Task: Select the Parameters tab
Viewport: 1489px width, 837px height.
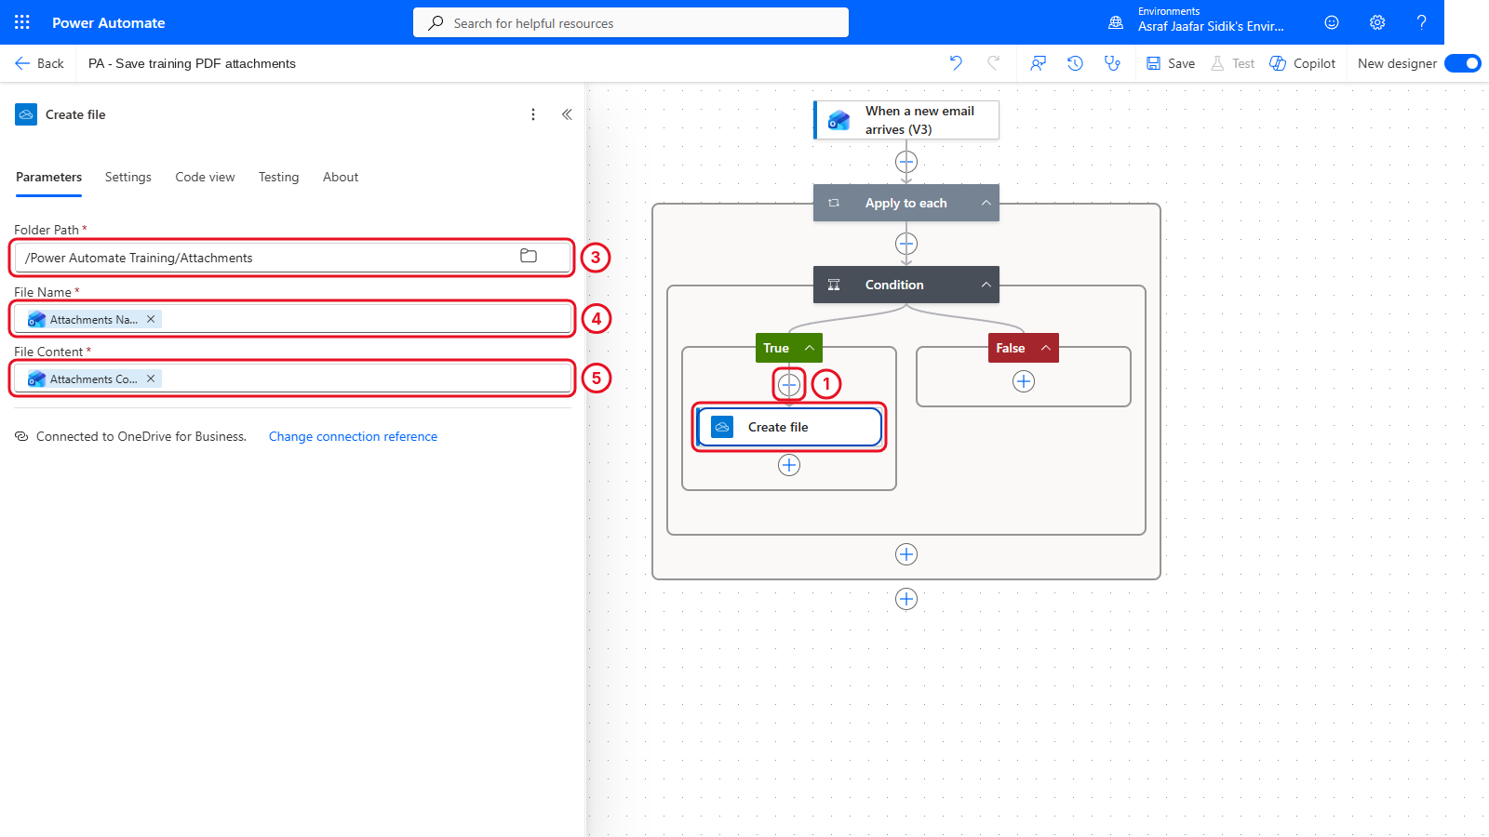Action: pyautogui.click(x=48, y=177)
